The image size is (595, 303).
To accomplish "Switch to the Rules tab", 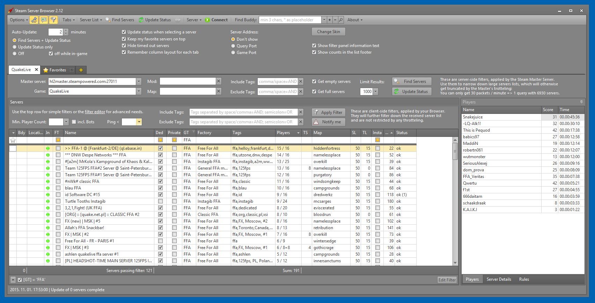I will [524, 279].
